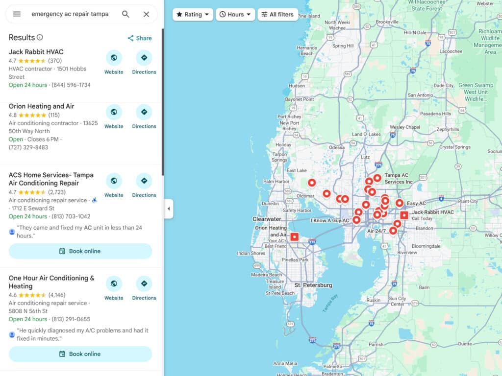
Task: Open the Orion Heating and Air listing title
Action: click(x=41, y=106)
